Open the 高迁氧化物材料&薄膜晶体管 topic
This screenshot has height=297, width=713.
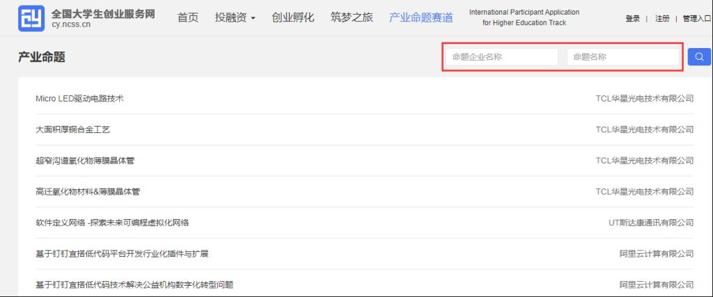pos(88,192)
